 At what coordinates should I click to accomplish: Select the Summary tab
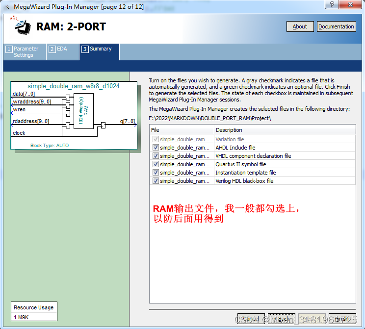[x=99, y=51]
